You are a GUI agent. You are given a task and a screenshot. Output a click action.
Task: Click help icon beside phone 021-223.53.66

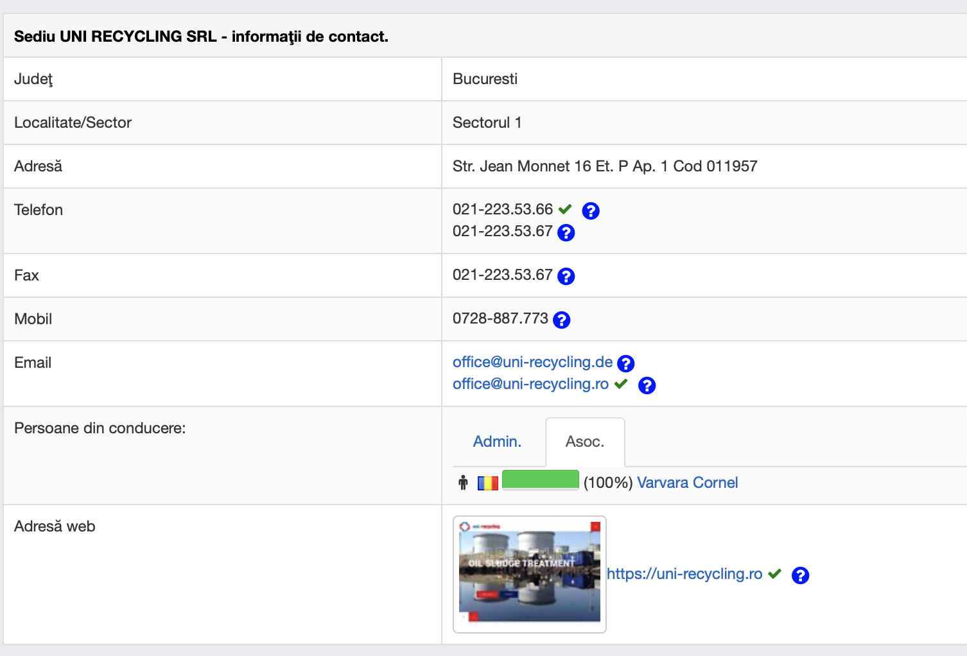coord(590,211)
